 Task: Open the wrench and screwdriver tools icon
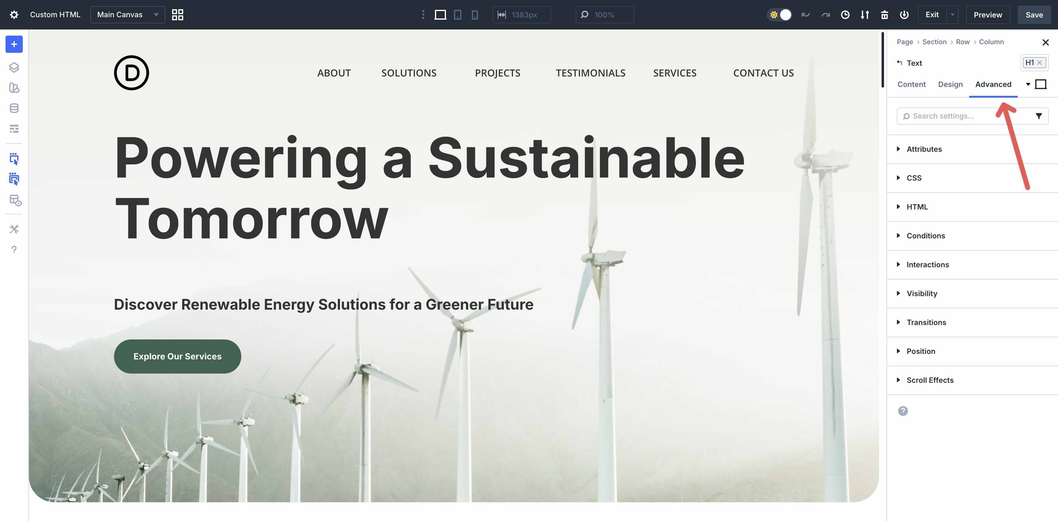(x=14, y=229)
